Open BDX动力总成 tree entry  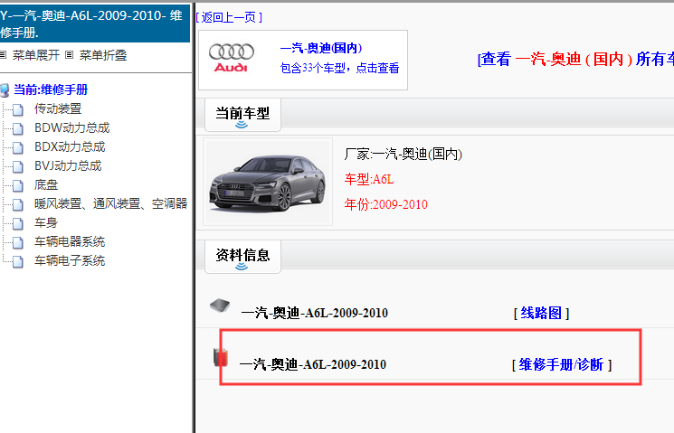pyautogui.click(x=70, y=147)
